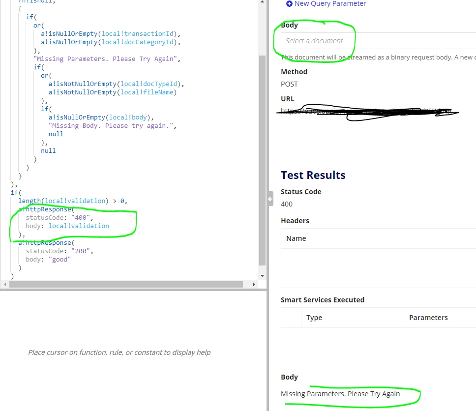476x411 pixels.
Task: Click the "good" string in the code
Action: click(59, 259)
